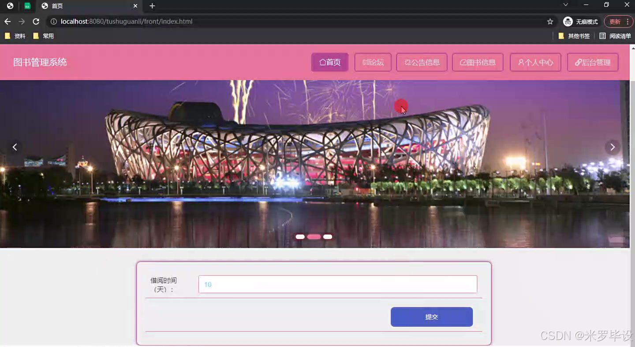Open the 公告信息 navigation item
Viewport: 635px width, 347px height.
[x=422, y=63]
